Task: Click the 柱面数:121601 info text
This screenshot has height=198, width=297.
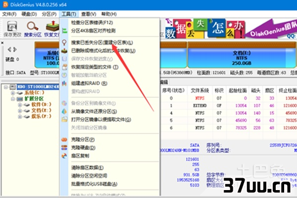Action: (211, 73)
